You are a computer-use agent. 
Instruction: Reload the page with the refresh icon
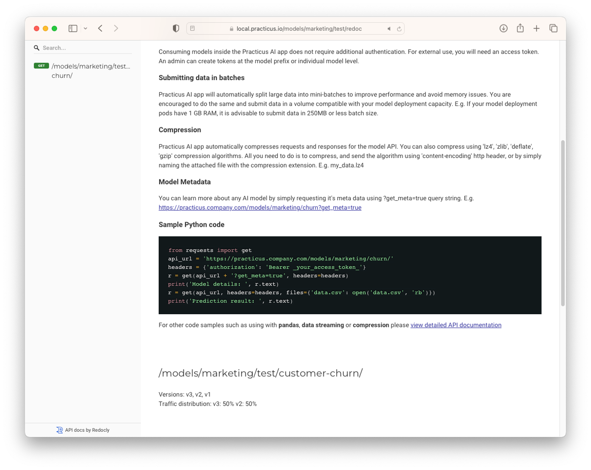coord(399,29)
